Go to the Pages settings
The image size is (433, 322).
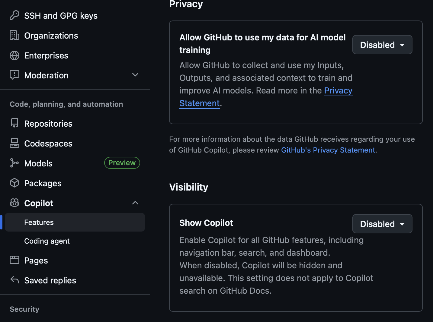36,260
